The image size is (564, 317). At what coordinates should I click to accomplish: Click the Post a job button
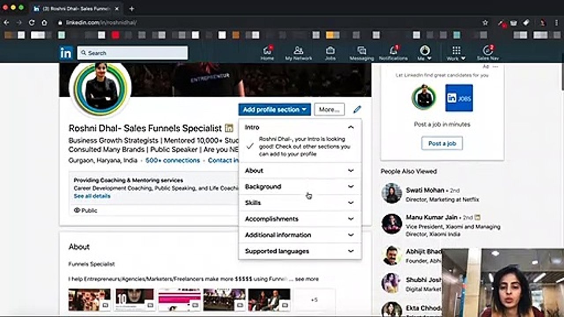click(442, 144)
